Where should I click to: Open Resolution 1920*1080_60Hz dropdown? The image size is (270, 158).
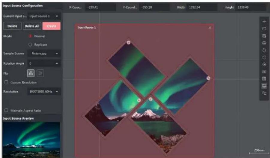44,92
